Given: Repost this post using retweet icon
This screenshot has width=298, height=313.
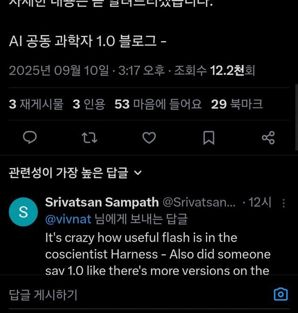Looking at the screenshot, I should coord(89,138).
